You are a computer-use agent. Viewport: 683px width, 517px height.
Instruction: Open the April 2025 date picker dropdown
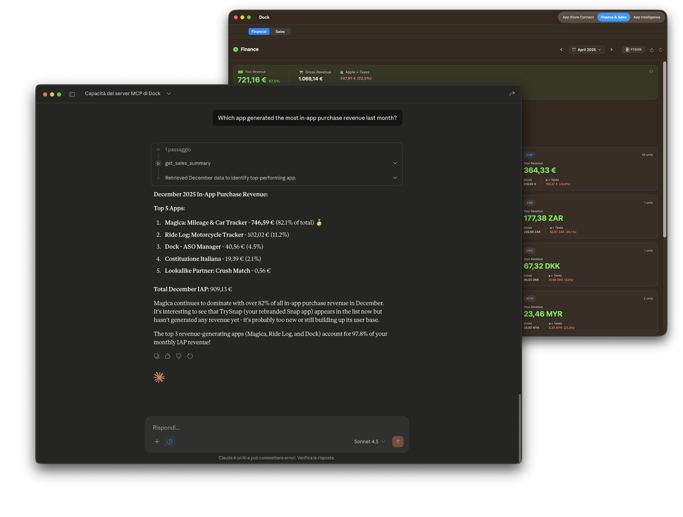586,50
